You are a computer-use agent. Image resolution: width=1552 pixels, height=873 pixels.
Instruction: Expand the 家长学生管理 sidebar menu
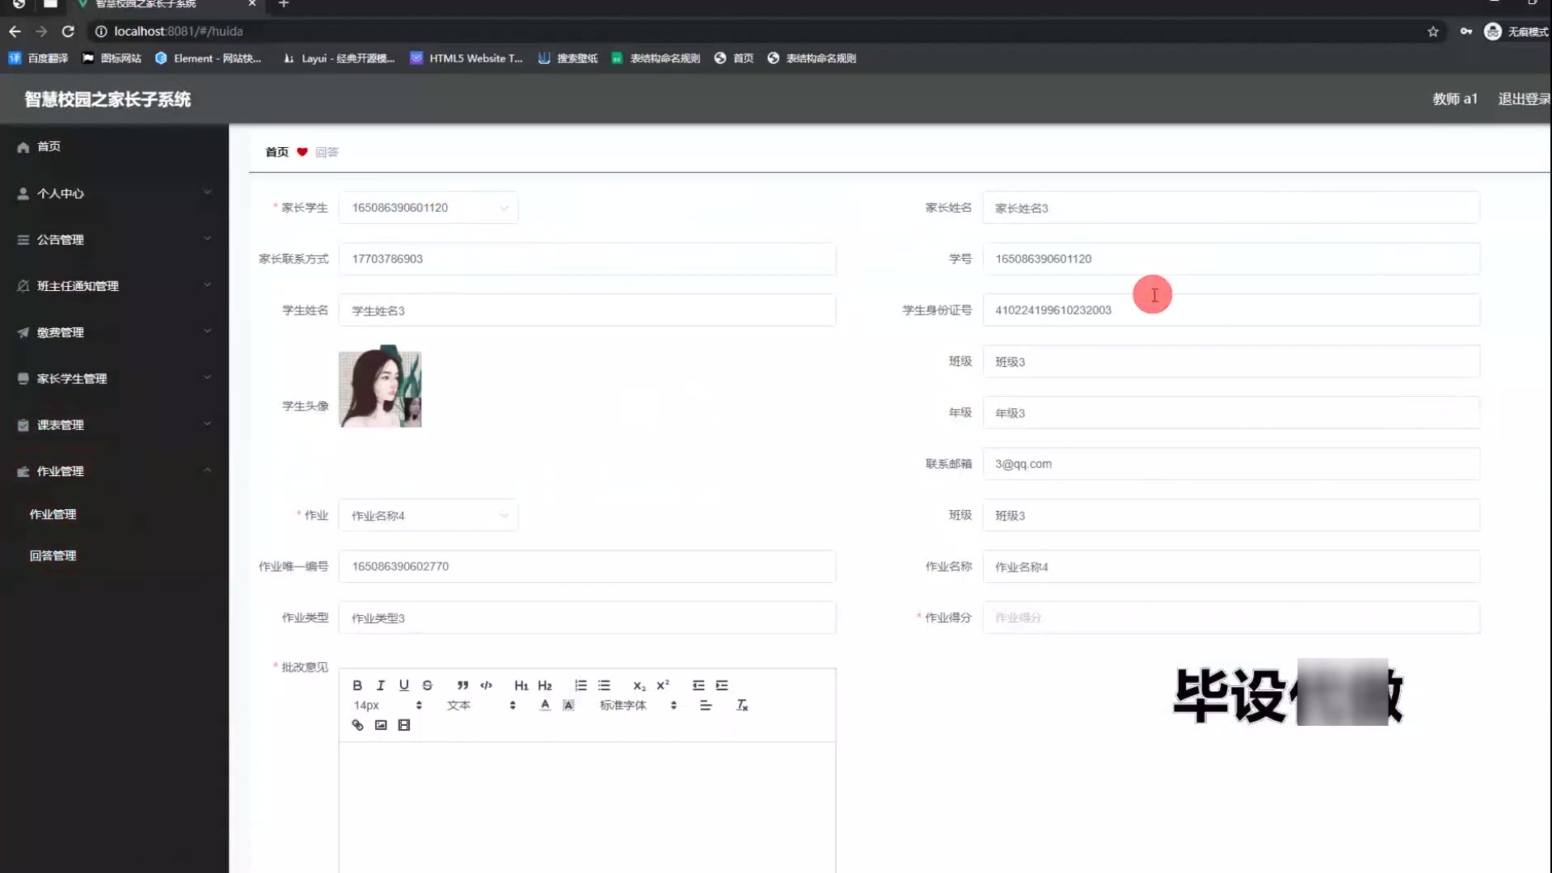pyautogui.click(x=114, y=378)
